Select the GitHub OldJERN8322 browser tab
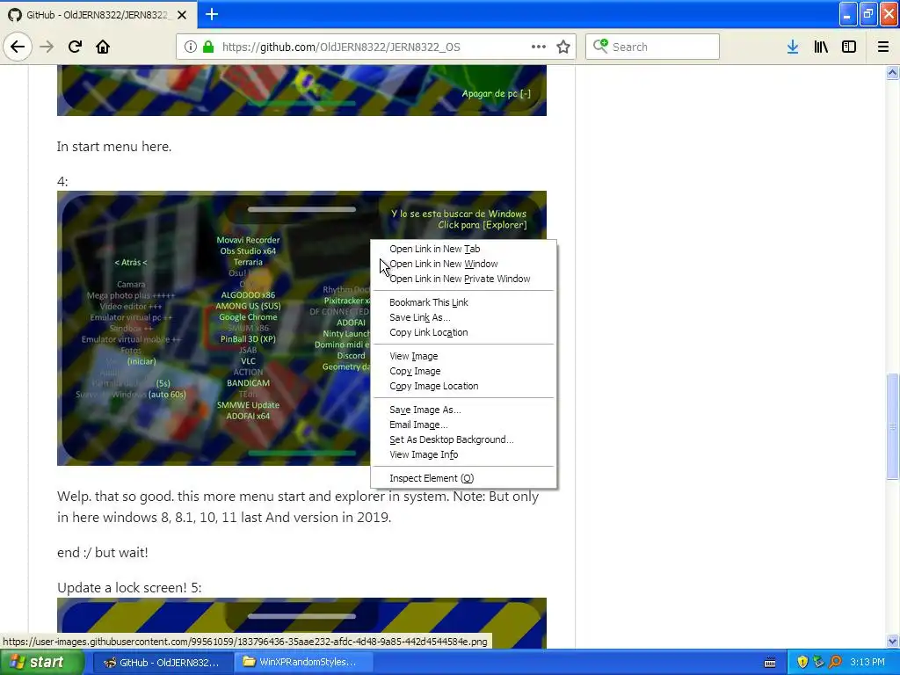900x675 pixels. (98, 15)
